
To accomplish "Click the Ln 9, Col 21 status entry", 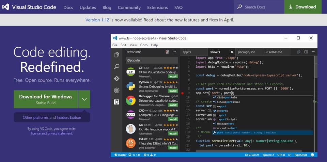I will pos(252,155).
